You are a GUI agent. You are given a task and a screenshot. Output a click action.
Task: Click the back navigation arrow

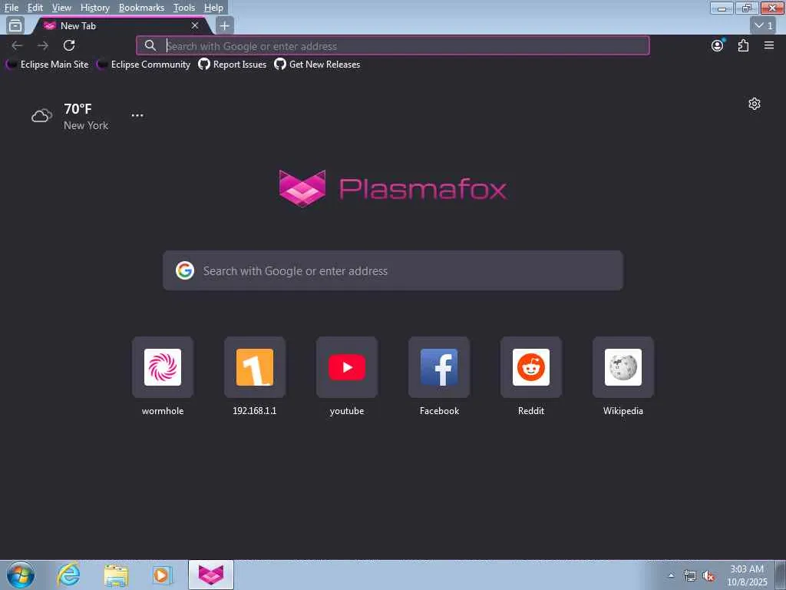pyautogui.click(x=17, y=45)
